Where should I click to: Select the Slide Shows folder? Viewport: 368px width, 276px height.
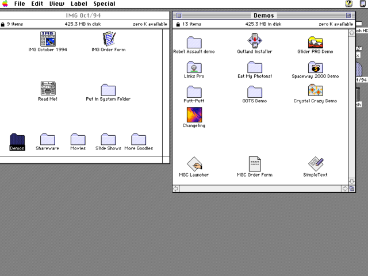pos(108,139)
